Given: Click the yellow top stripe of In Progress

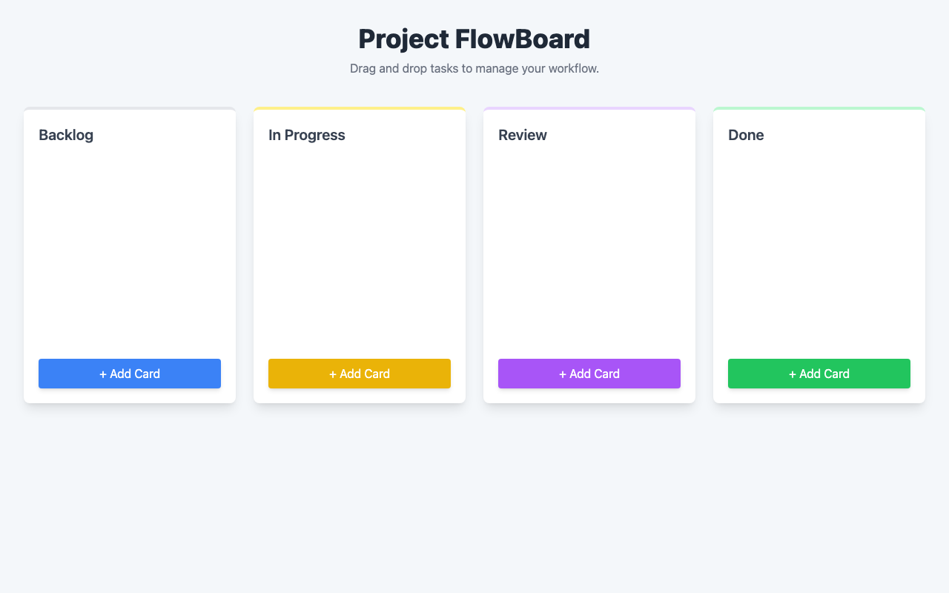Looking at the screenshot, I should click(360, 109).
